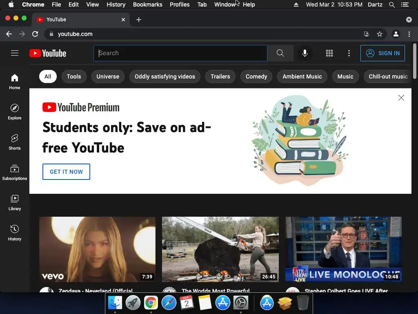
Task: Start voice search with microphone icon
Action: 305,53
